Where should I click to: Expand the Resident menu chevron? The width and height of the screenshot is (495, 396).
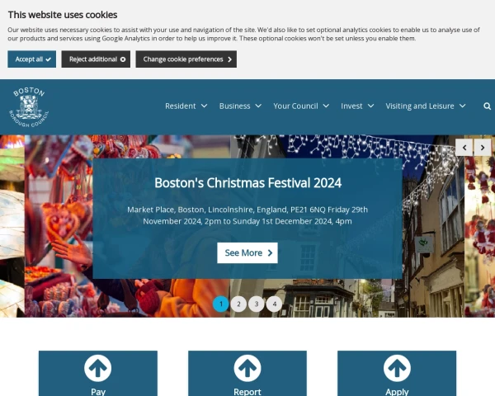(x=205, y=106)
